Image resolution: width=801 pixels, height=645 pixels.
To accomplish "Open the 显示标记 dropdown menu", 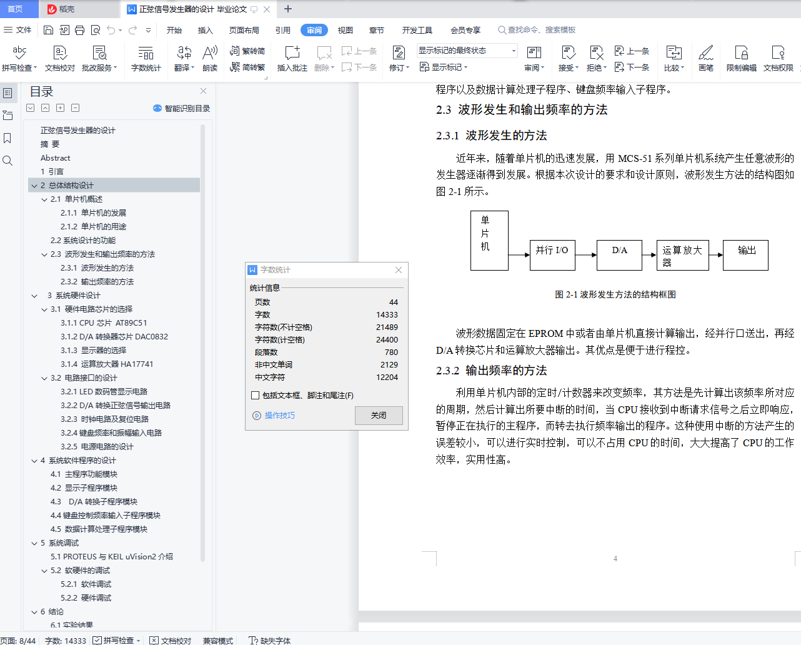I will coord(444,67).
